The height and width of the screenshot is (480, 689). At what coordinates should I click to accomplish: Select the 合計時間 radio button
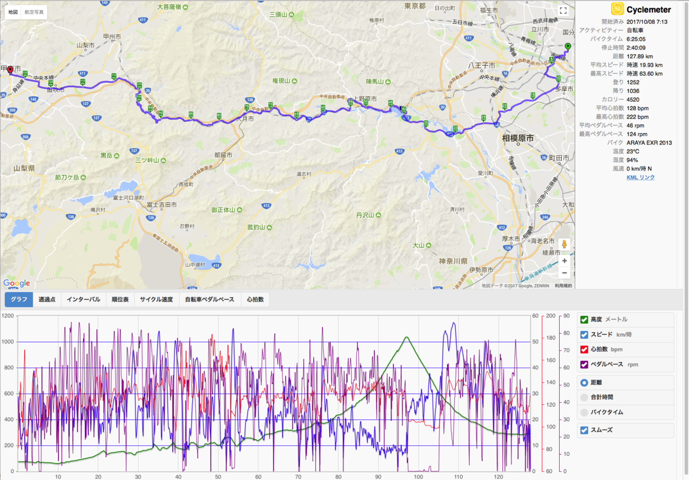[584, 397]
